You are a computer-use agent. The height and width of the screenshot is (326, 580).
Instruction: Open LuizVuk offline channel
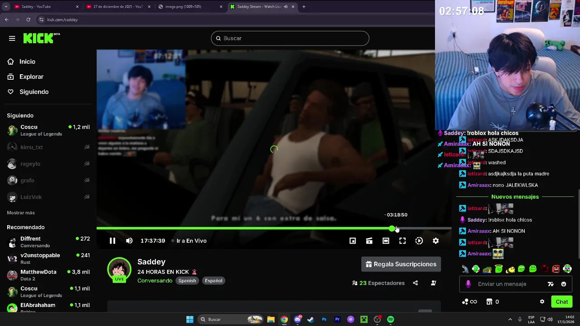(x=48, y=197)
